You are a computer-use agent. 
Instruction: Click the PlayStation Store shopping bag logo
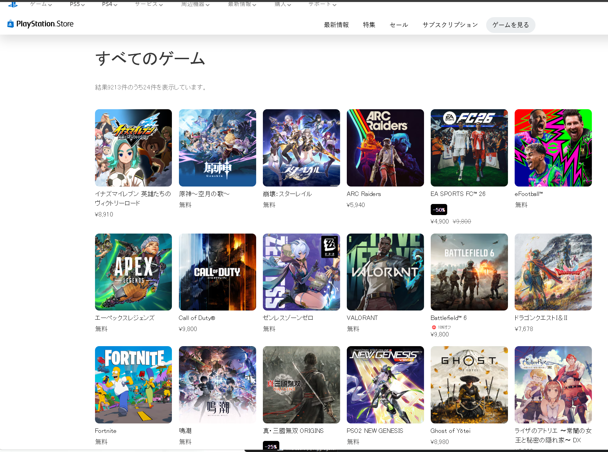tap(10, 24)
